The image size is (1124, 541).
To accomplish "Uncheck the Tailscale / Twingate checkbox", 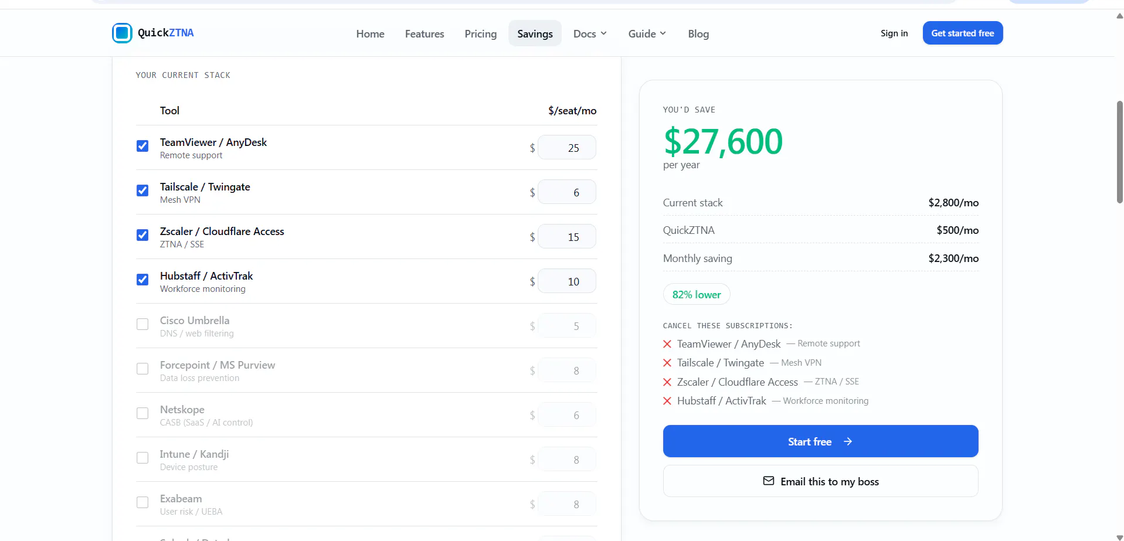I will click(x=142, y=190).
